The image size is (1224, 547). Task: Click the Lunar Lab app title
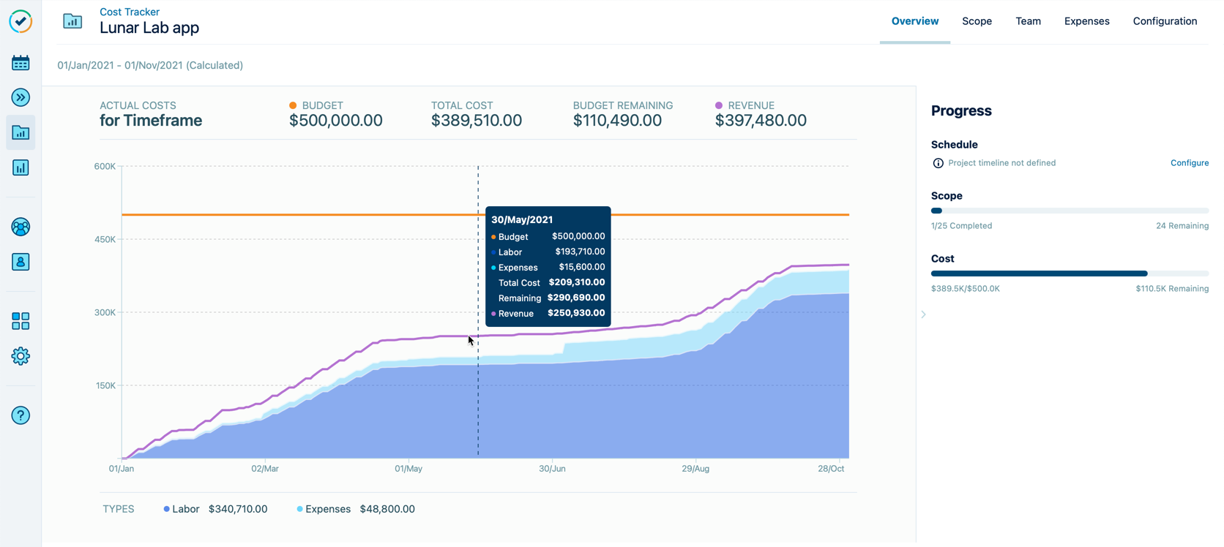tap(149, 27)
